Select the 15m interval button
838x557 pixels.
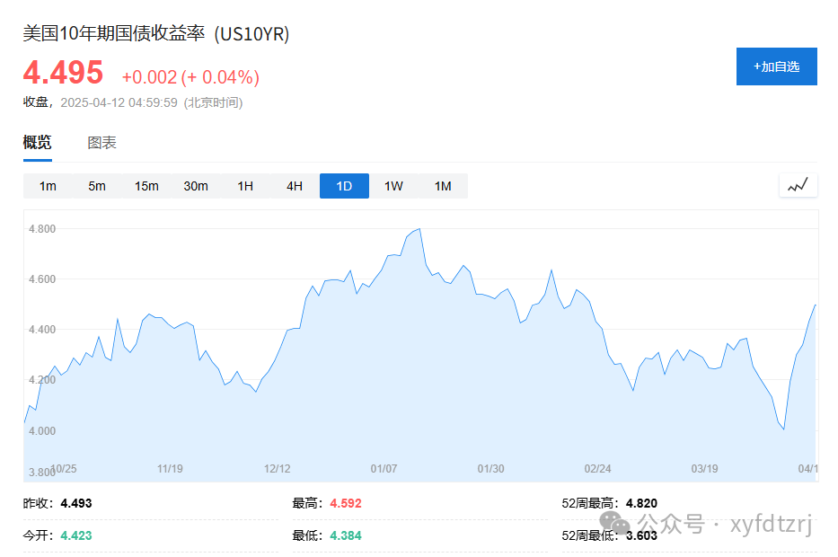tap(146, 185)
